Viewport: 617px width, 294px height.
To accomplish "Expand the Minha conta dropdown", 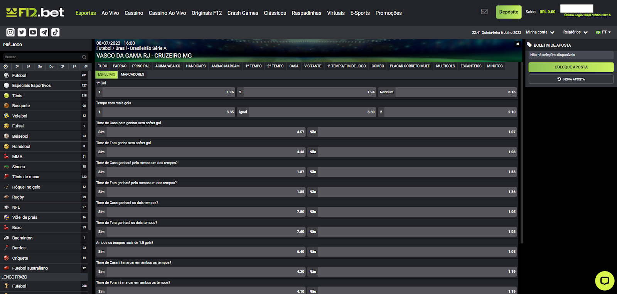I will click(x=540, y=32).
